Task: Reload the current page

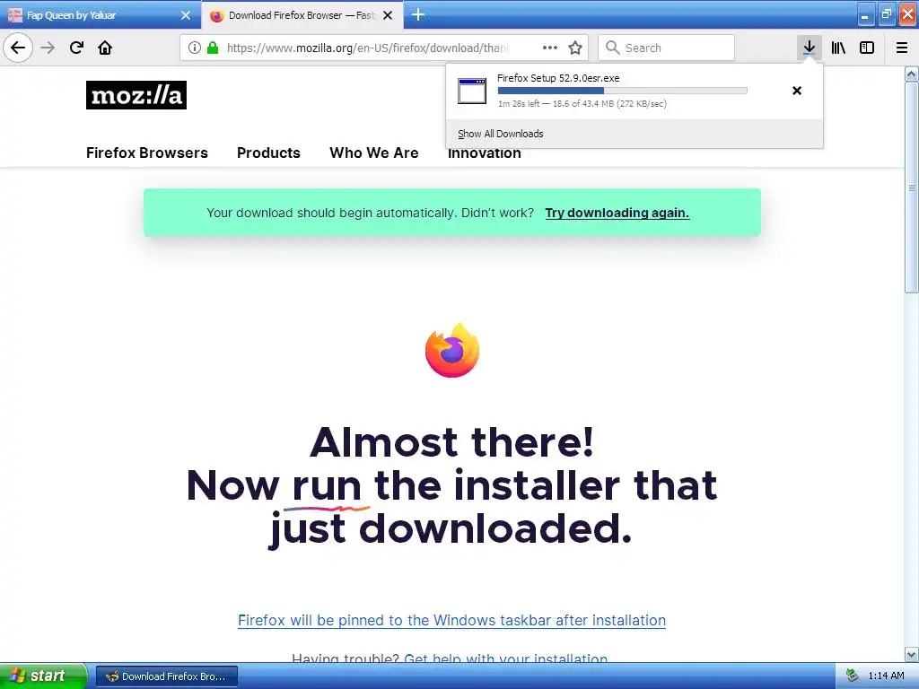Action: click(x=76, y=48)
